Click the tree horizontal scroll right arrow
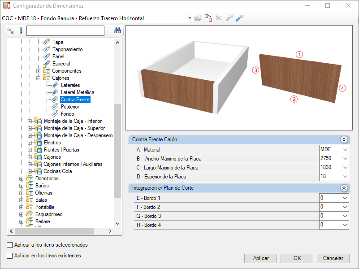Screen dimensions: 359x269 tap(110, 231)
